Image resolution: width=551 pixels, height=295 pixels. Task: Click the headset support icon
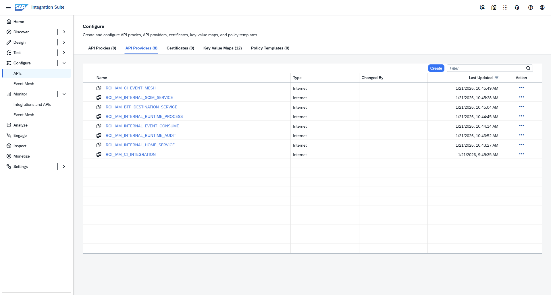517,7
